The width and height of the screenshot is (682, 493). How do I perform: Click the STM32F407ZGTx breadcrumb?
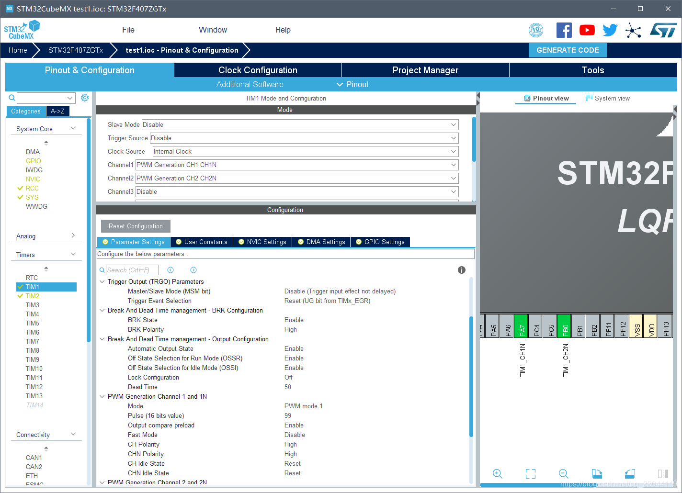point(76,50)
